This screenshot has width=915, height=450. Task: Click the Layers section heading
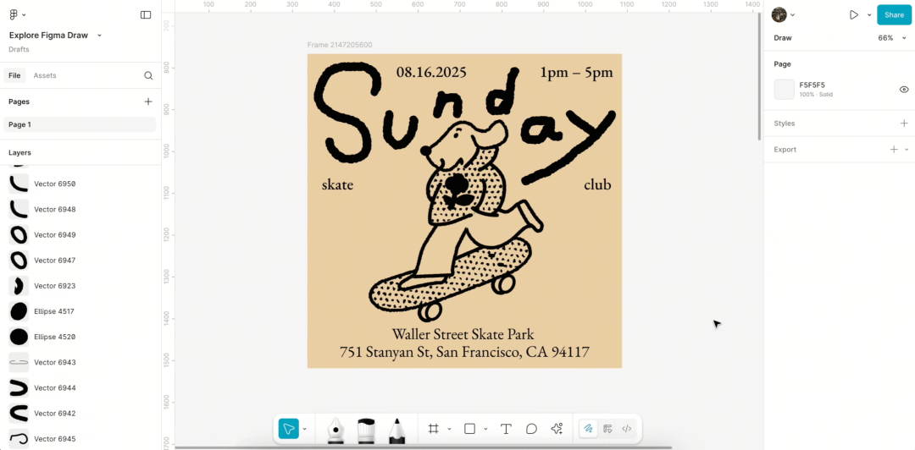[x=19, y=153]
